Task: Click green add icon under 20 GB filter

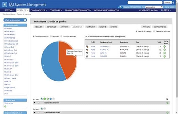Action: click(x=5, y=106)
